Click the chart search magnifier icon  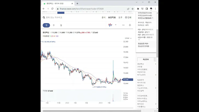[44, 17]
